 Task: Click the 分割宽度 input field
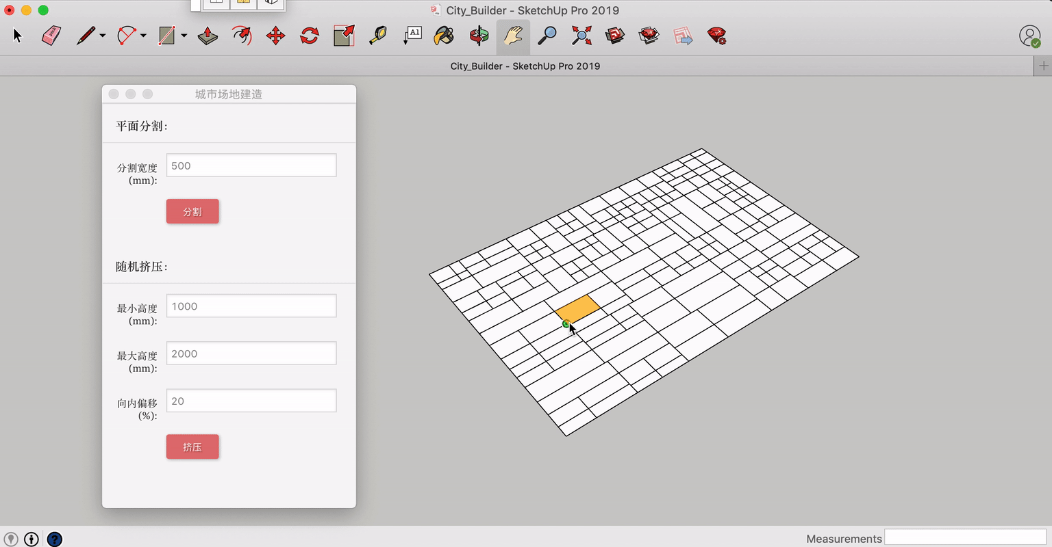(x=251, y=165)
